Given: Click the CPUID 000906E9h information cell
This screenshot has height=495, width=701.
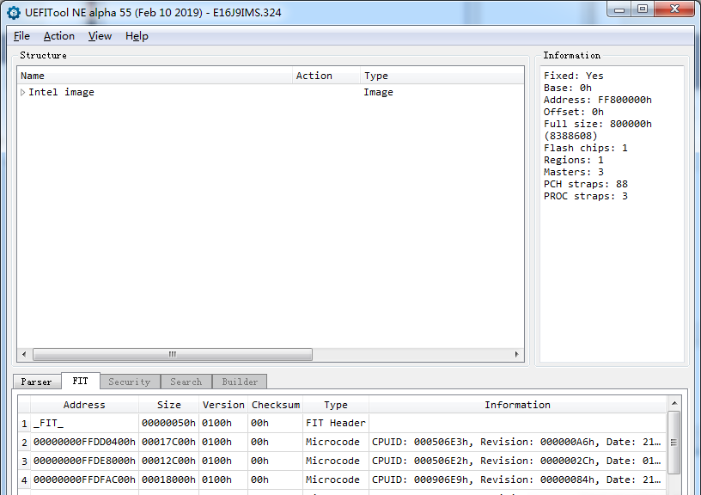Looking at the screenshot, I should click(518, 480).
